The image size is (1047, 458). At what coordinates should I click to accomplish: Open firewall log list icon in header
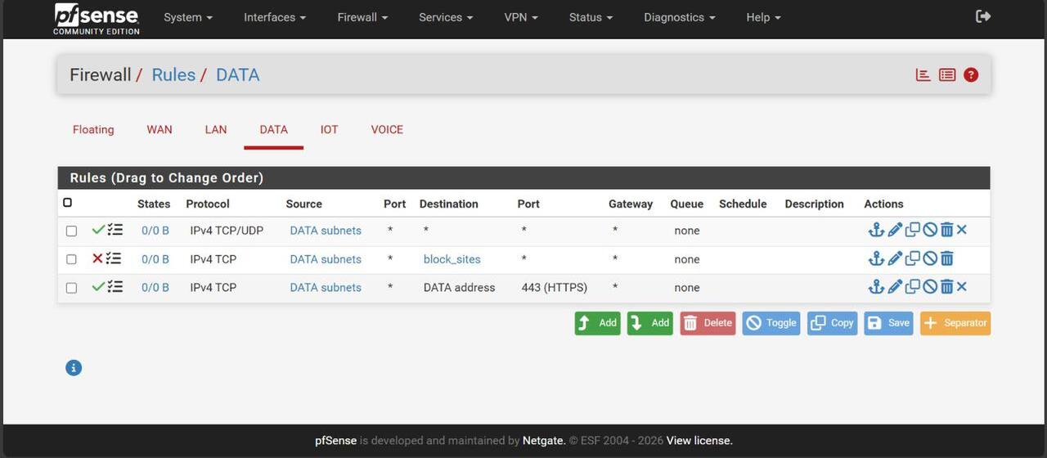(x=947, y=75)
